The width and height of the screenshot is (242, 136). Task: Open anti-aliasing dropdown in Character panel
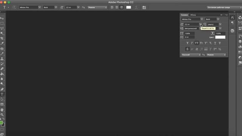click(216, 55)
